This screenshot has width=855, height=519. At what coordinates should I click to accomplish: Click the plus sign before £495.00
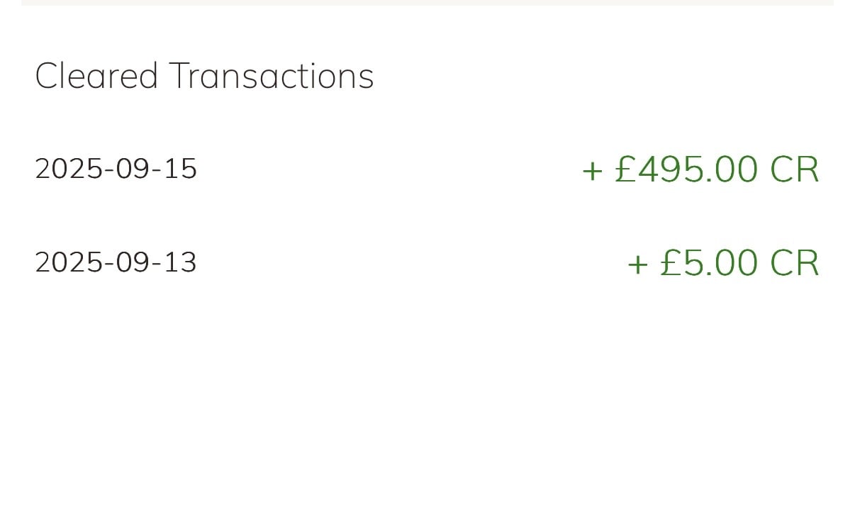click(592, 172)
